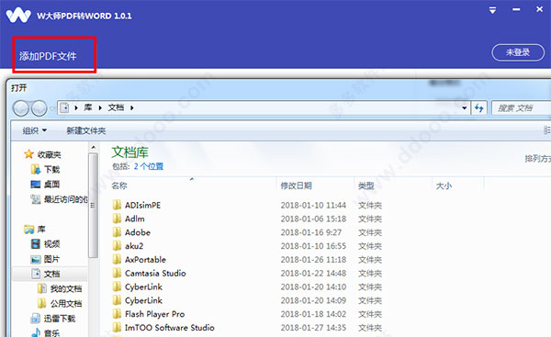This screenshot has height=337, width=551.
Task: Click the Camtasia Studio folder icon
Action: click(x=117, y=273)
